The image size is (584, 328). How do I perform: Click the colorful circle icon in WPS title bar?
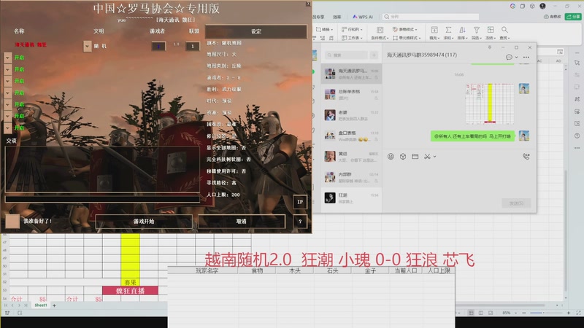click(x=513, y=6)
